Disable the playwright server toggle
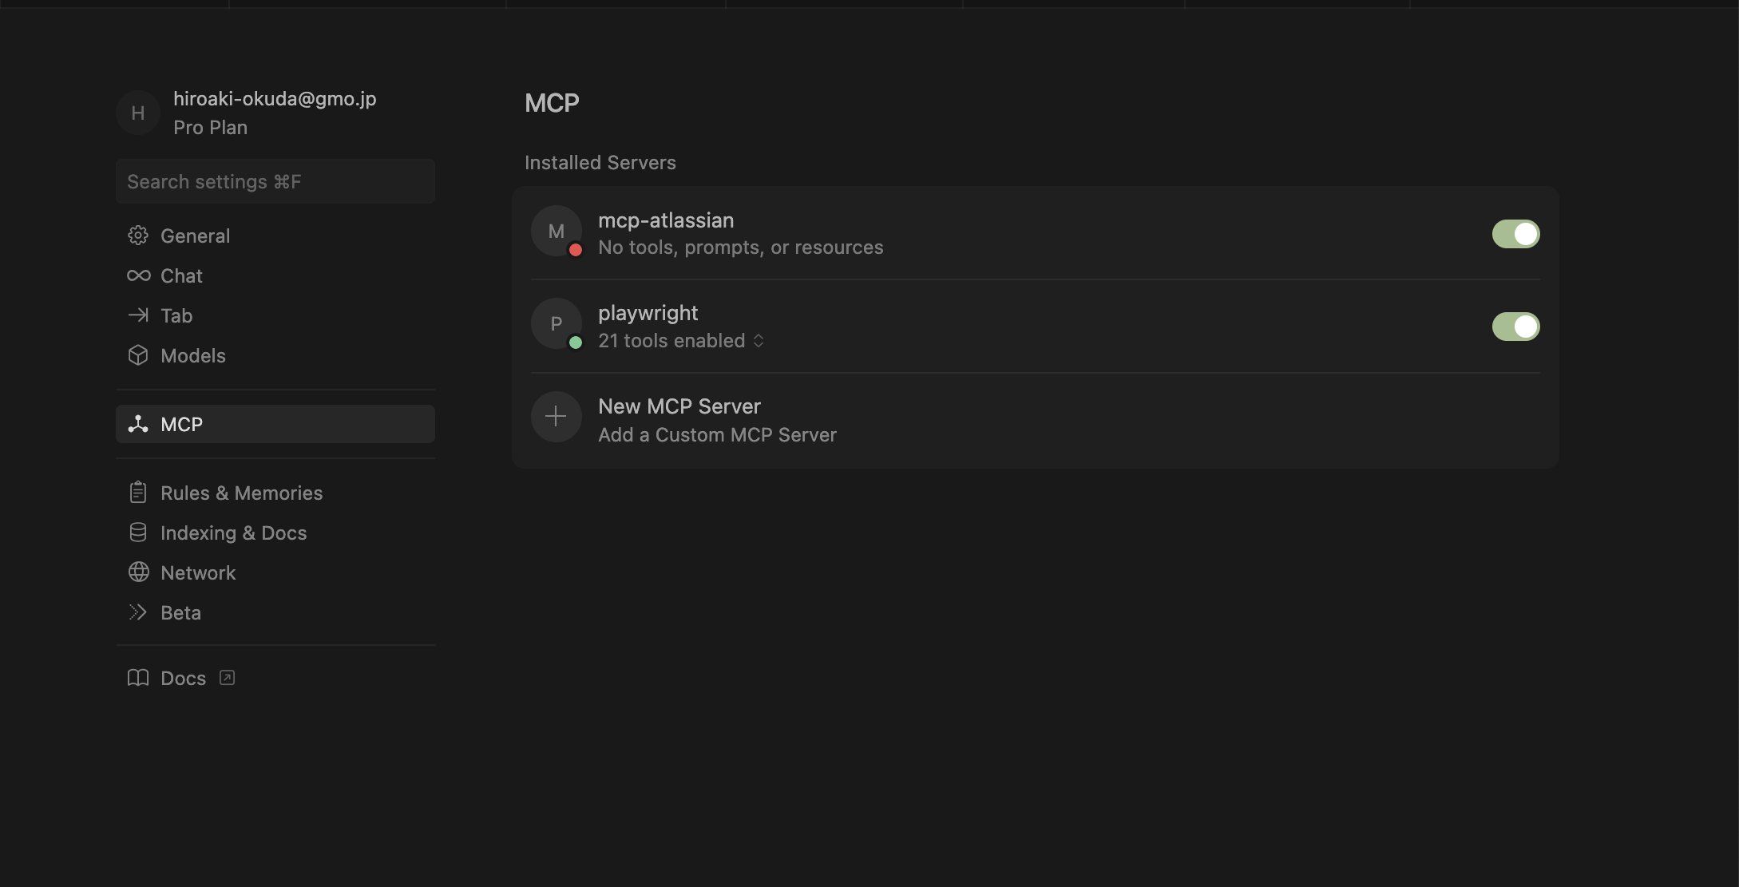Viewport: 1739px width, 887px height. 1515,327
